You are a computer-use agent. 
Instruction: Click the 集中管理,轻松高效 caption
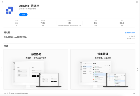coord(103,58)
